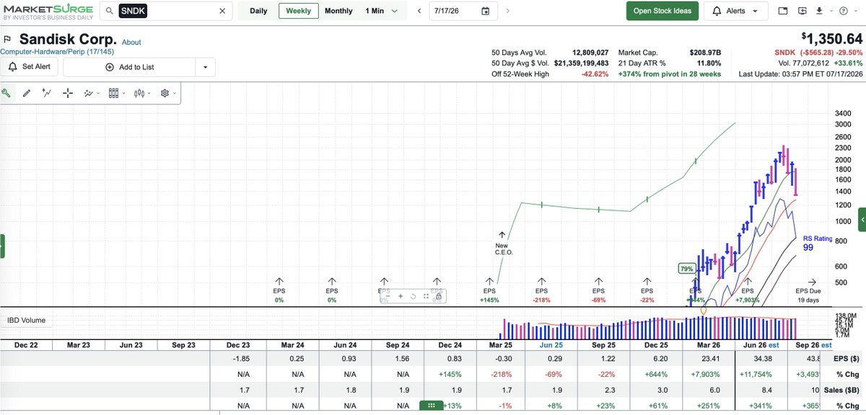866x415 pixels.
Task: Expand the Add to List dropdown arrow
Action: [205, 67]
